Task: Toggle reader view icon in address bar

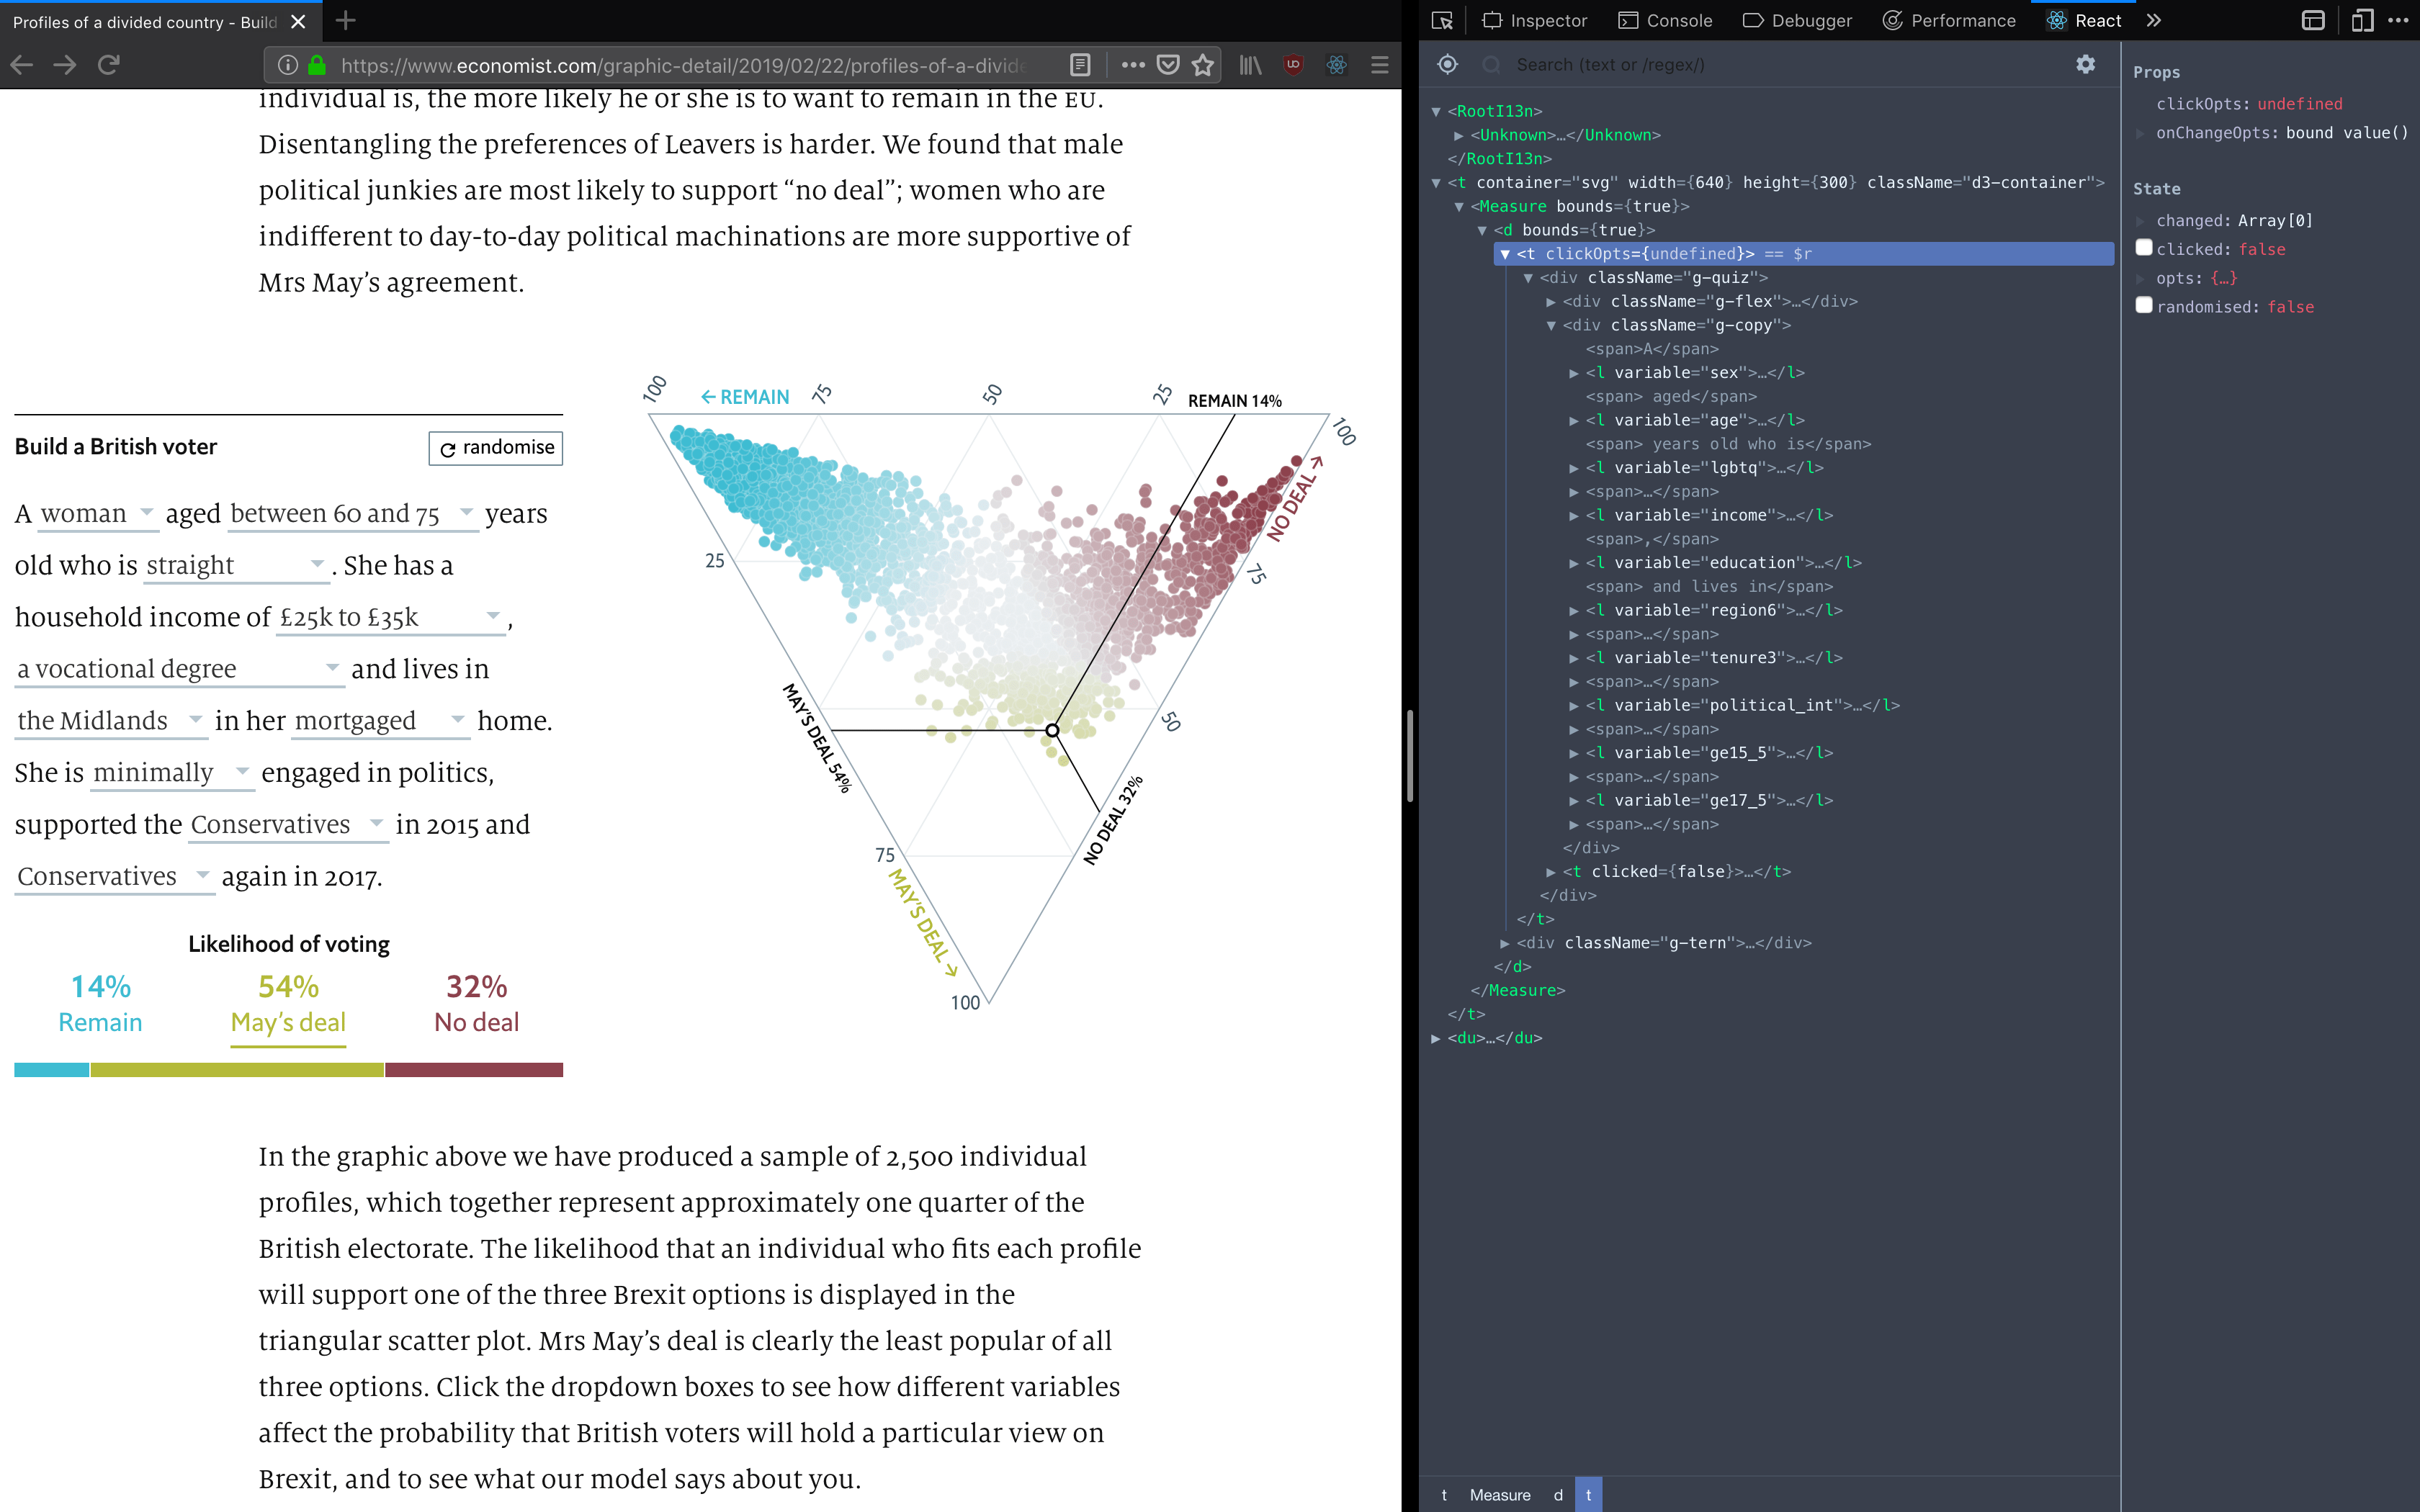Action: (1080, 65)
